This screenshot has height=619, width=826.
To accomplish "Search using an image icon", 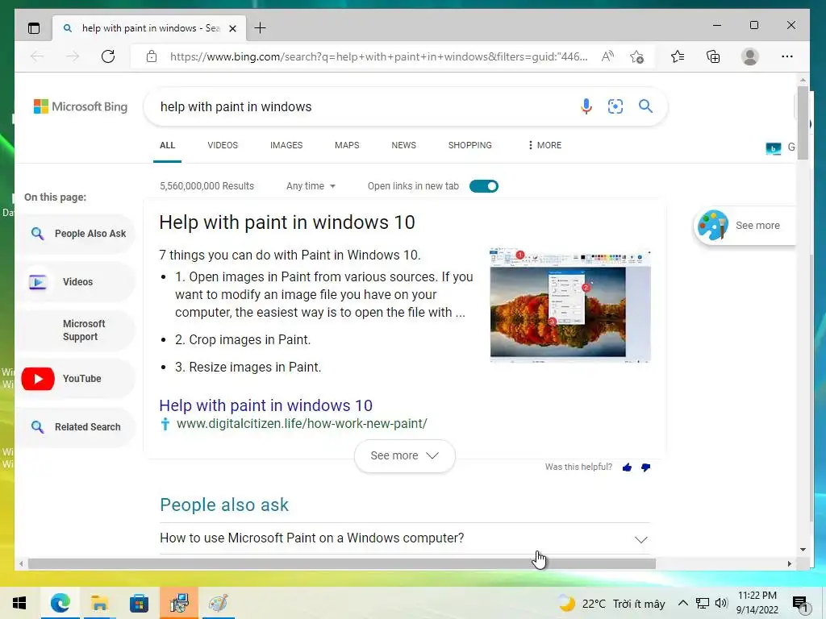I will click(x=615, y=106).
